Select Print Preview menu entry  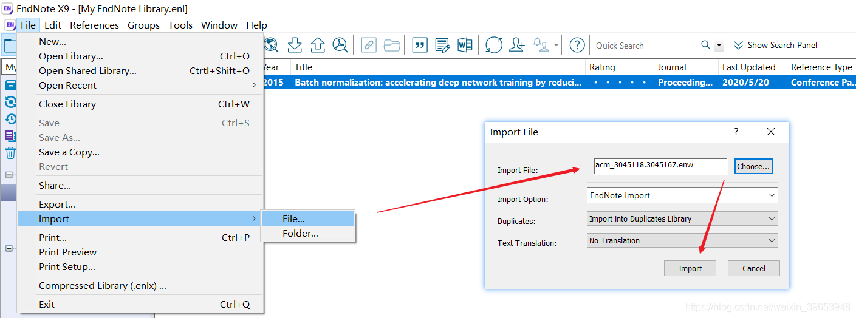point(141,252)
